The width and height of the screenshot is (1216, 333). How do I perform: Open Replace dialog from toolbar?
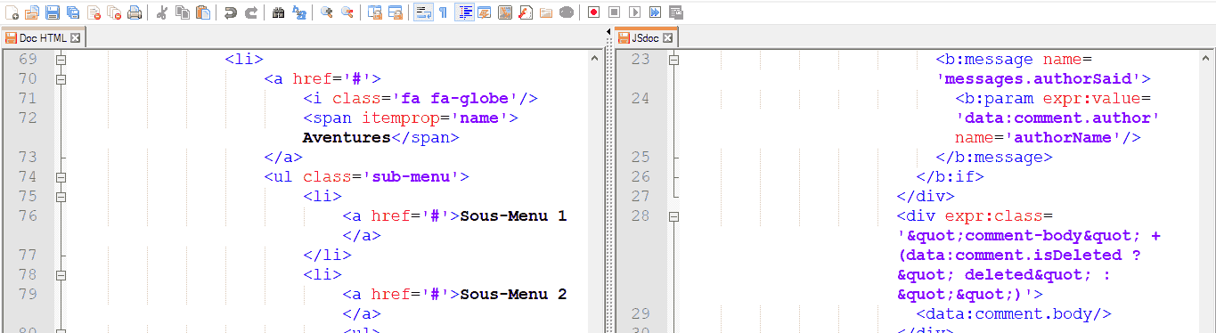(x=299, y=12)
